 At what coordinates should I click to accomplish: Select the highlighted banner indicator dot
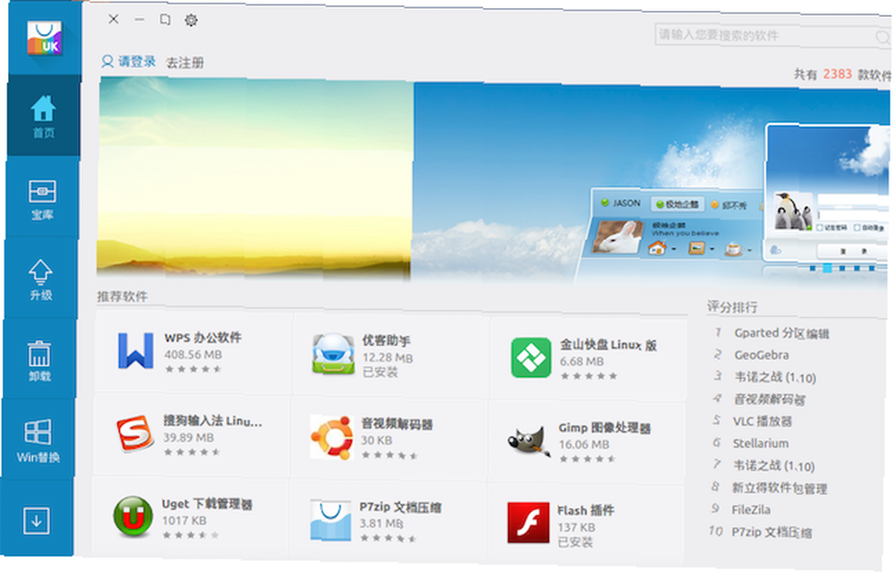click(827, 269)
